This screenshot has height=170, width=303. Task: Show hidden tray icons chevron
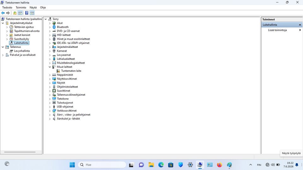click(x=251, y=165)
